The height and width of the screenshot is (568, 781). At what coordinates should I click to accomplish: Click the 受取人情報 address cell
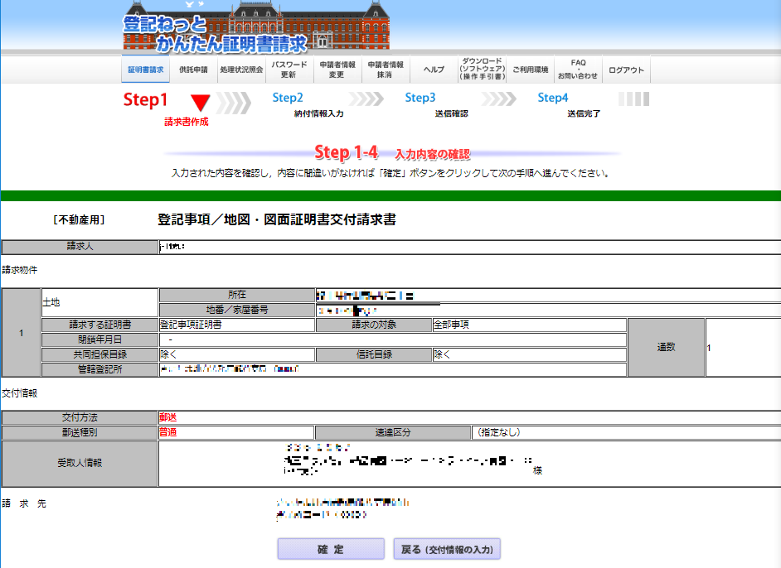point(468,464)
